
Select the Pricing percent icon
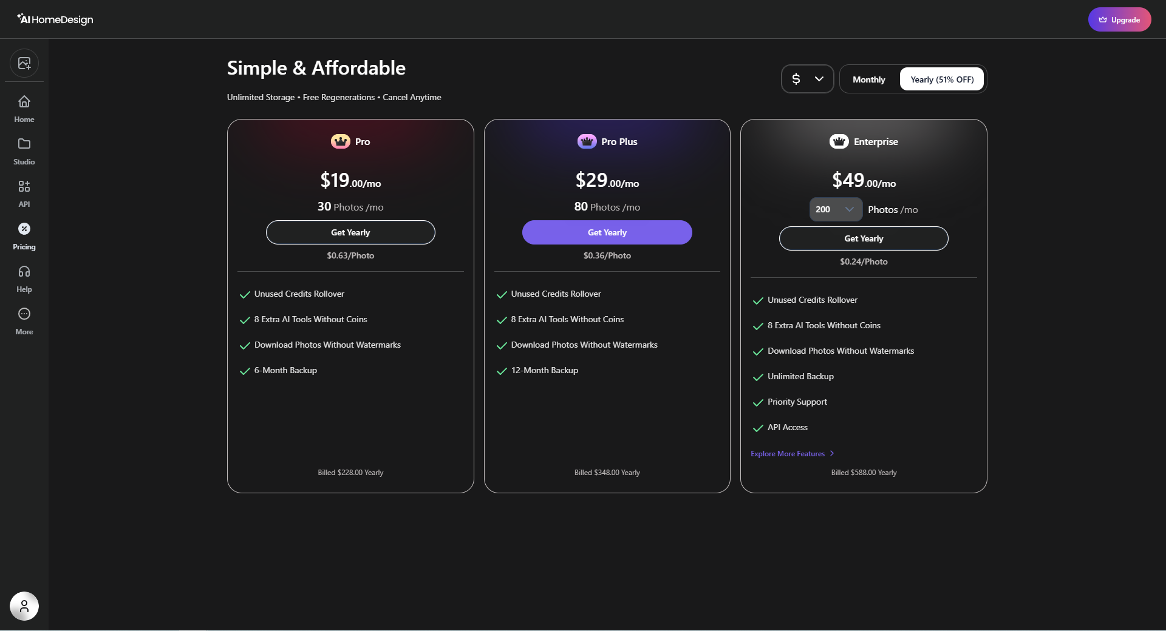click(x=24, y=229)
